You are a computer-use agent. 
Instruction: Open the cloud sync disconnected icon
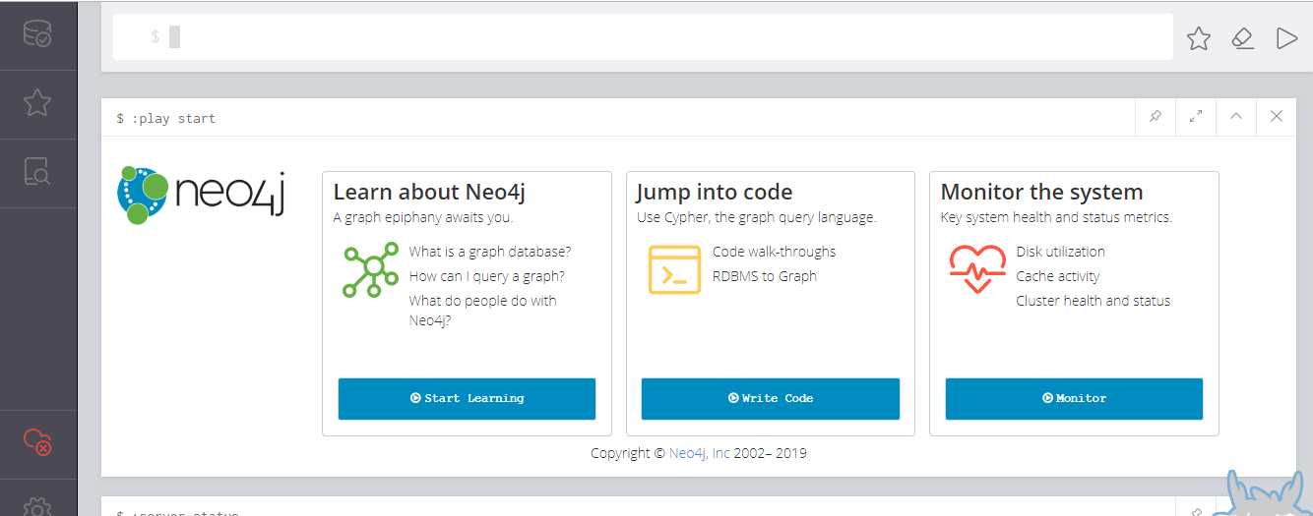click(x=37, y=441)
